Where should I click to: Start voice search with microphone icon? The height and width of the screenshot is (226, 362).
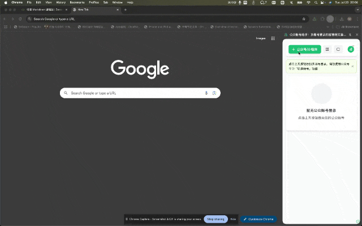coord(206,93)
